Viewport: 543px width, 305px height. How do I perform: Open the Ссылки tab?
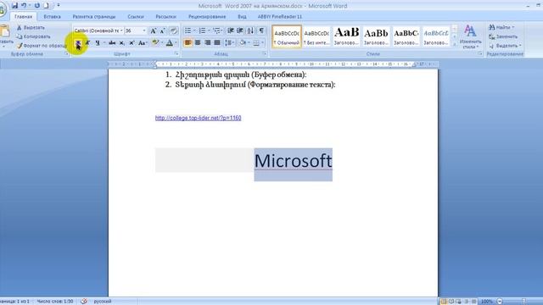136,17
